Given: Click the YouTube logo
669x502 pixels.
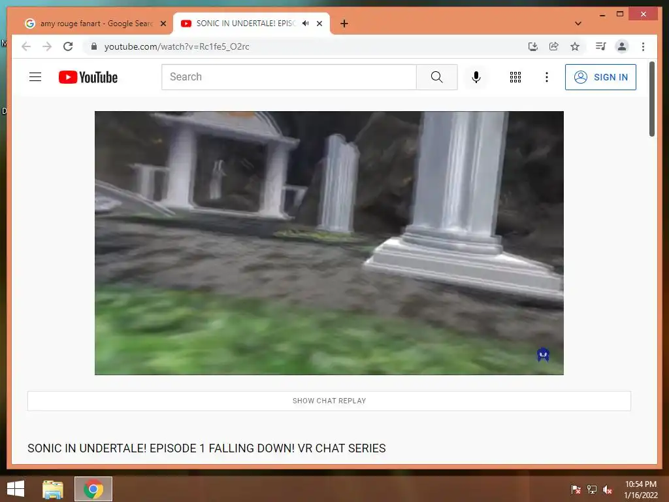Looking at the screenshot, I should (x=88, y=77).
